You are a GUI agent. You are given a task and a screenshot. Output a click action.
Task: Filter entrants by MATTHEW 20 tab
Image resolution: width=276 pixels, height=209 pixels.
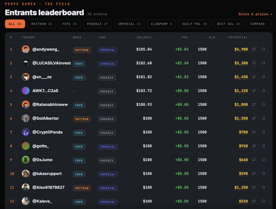42,24
